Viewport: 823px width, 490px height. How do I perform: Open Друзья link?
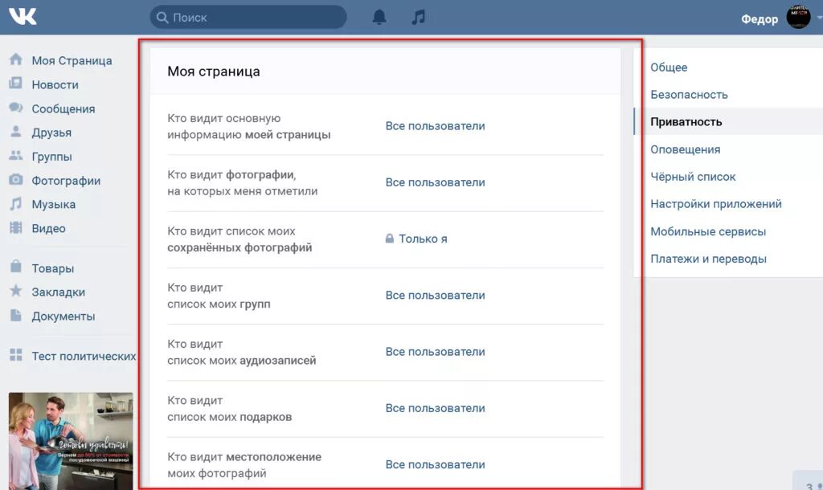pyautogui.click(x=51, y=133)
